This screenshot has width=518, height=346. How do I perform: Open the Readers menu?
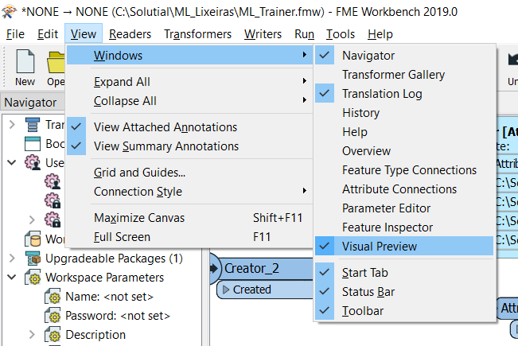(130, 34)
